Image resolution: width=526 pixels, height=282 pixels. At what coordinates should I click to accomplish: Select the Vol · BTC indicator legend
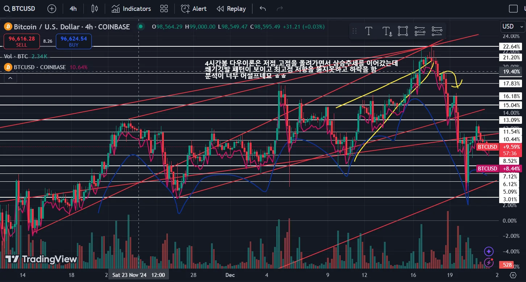26,56
